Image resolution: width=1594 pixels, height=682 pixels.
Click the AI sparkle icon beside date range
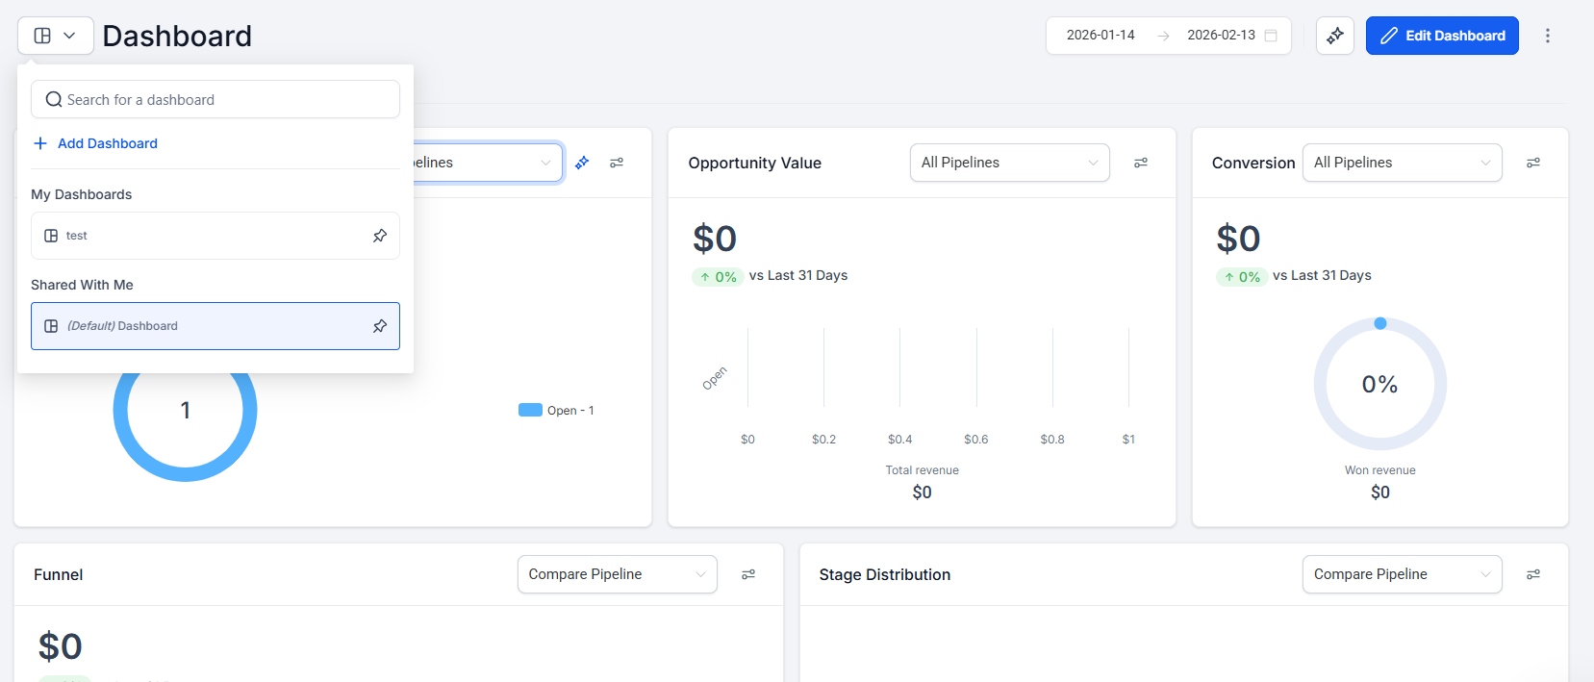(1335, 36)
